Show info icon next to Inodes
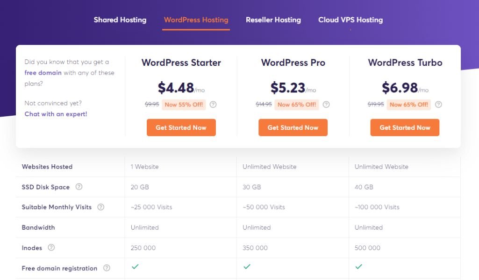The height and width of the screenshot is (280, 479). point(51,247)
